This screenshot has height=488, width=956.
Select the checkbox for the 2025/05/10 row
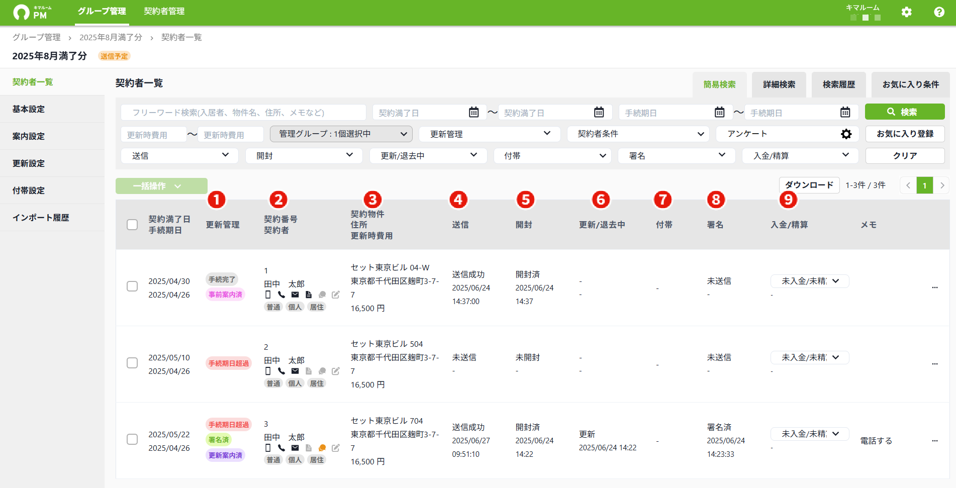pos(132,363)
